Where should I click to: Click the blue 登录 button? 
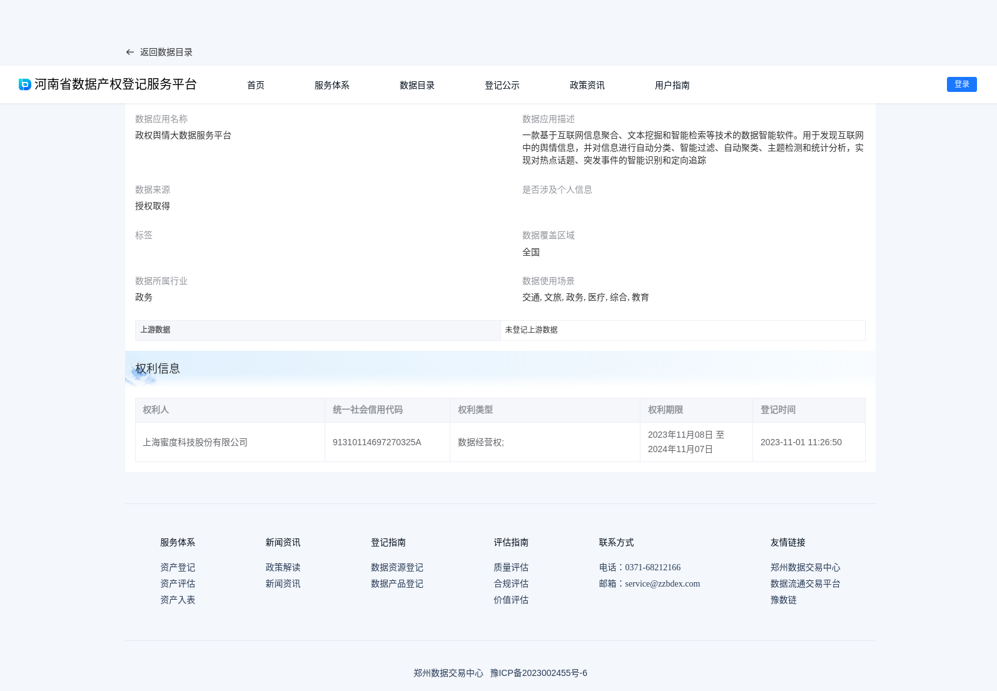coord(962,84)
